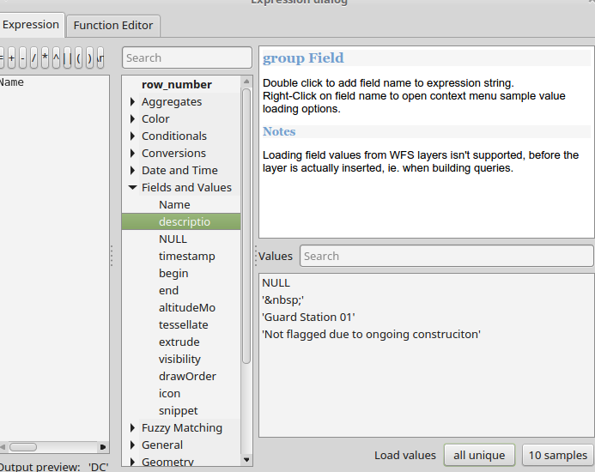
Task: Insert the plus operator button
Action: [x=12, y=58]
